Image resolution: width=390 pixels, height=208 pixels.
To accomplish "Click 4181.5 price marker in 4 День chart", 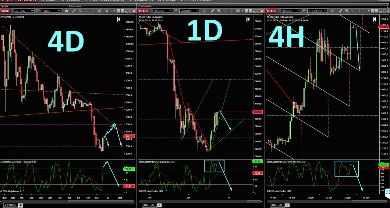I will (x=129, y=136).
